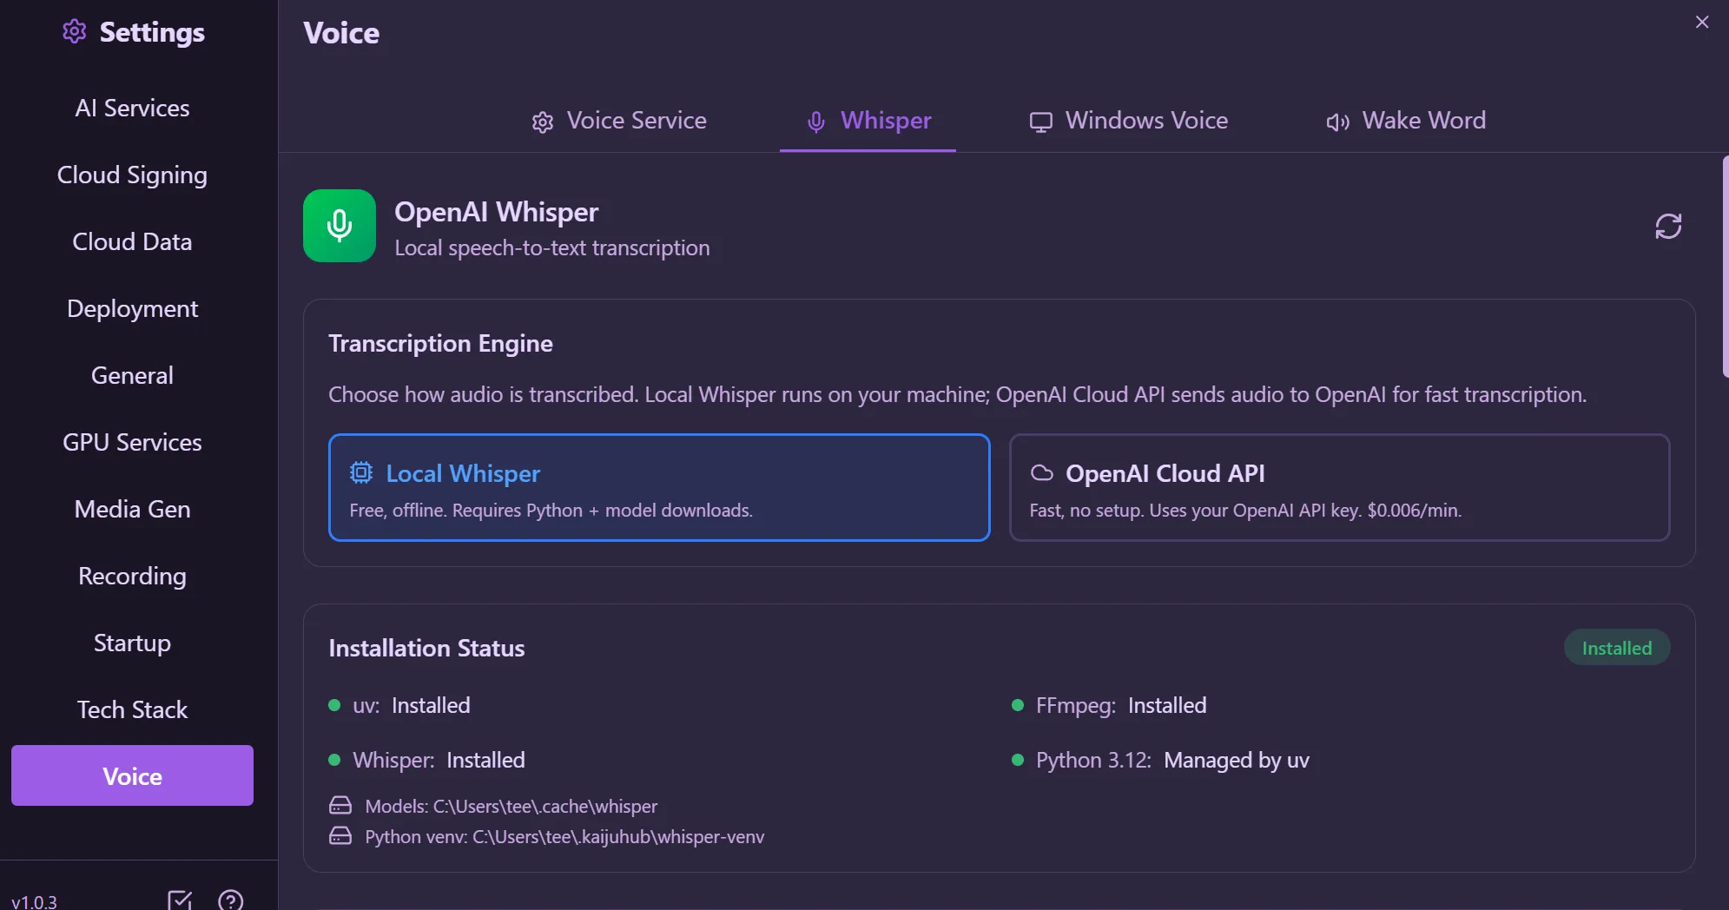Click the Models cache whisper path text
The image size is (1729, 910).
tap(511, 806)
